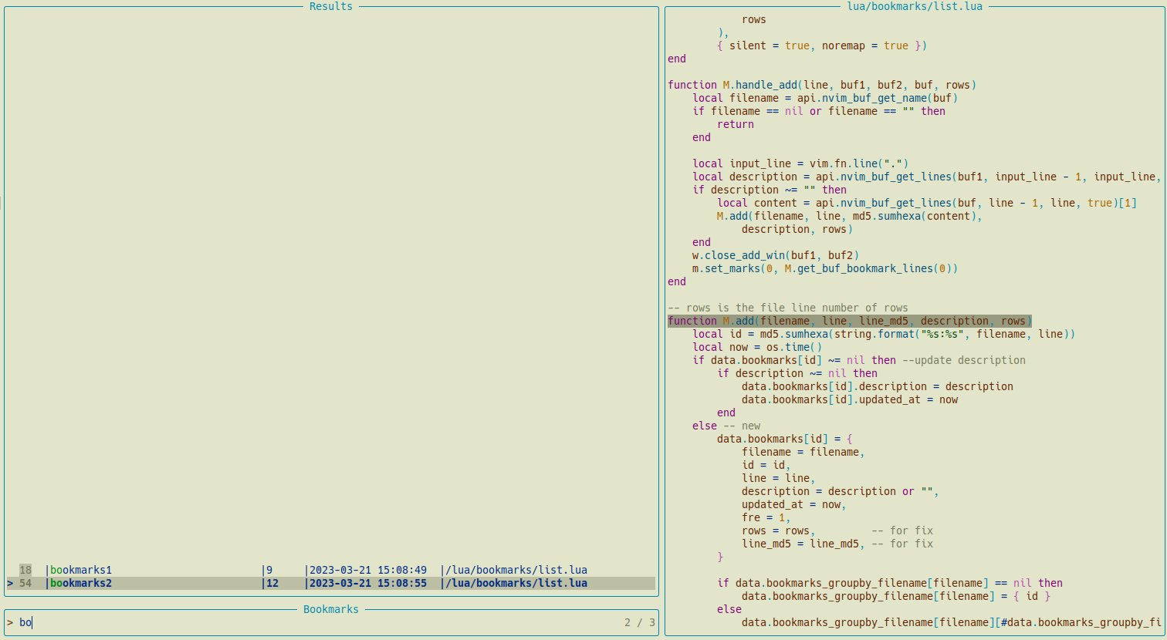1167x640 pixels.
Task: Click the lua/bookmarks/list.lua preview title
Action: [915, 6]
